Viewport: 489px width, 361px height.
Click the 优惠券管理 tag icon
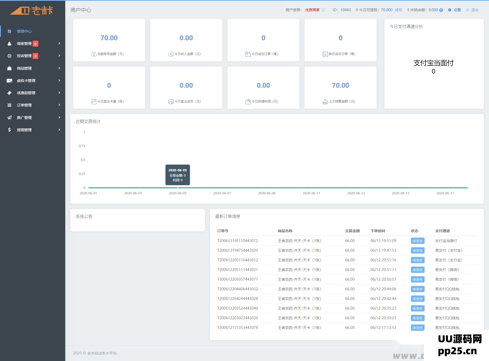click(x=10, y=93)
